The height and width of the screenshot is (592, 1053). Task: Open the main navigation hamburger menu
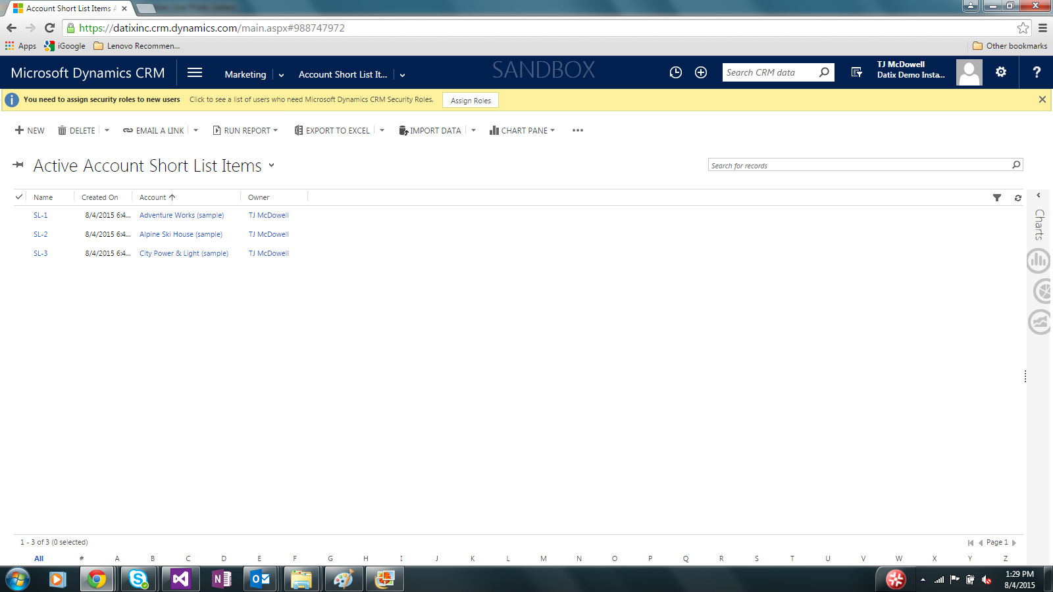click(x=195, y=73)
